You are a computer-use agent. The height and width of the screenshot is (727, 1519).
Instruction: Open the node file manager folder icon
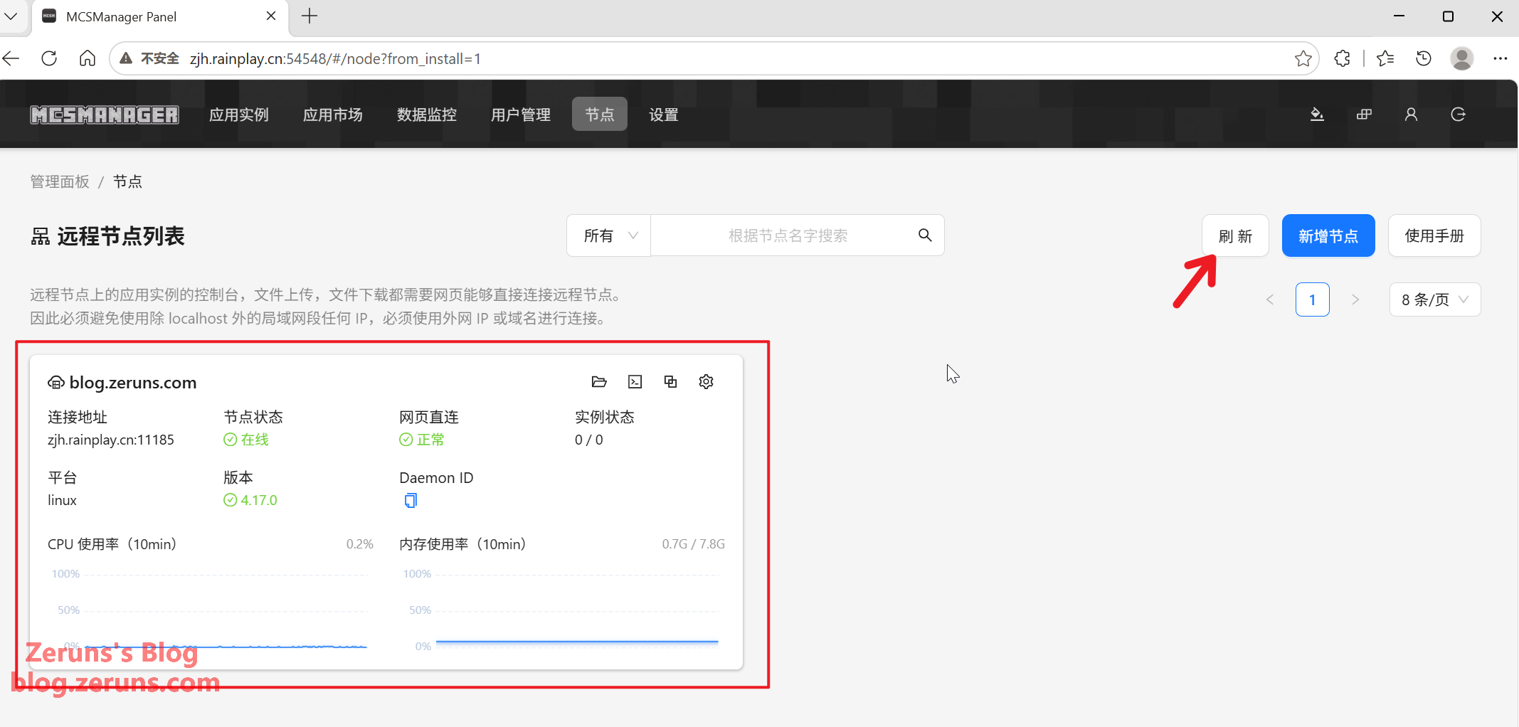(x=599, y=382)
